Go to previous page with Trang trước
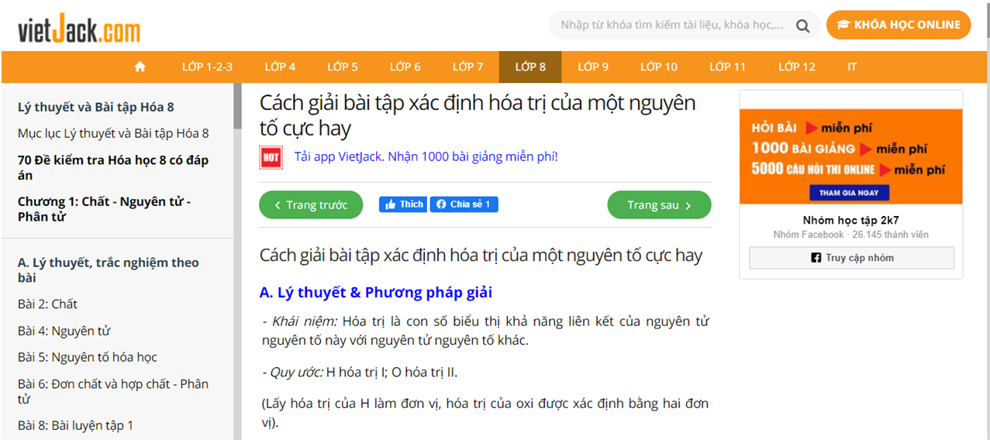 coord(311,205)
